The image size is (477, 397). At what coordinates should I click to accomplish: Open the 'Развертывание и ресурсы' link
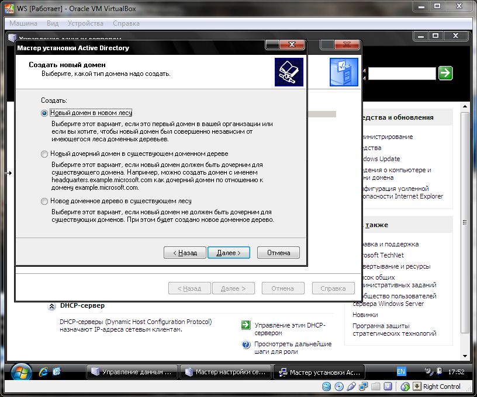(x=397, y=266)
